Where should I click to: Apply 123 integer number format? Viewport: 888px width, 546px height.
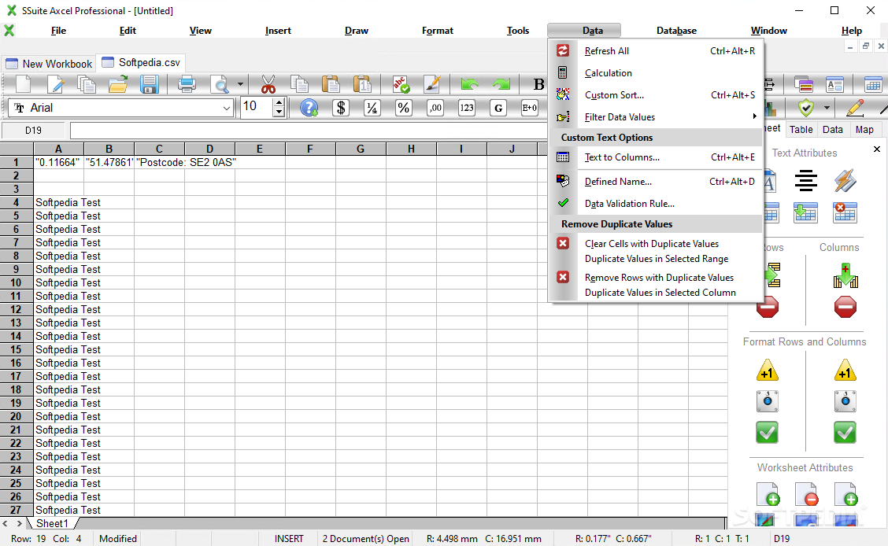[467, 108]
